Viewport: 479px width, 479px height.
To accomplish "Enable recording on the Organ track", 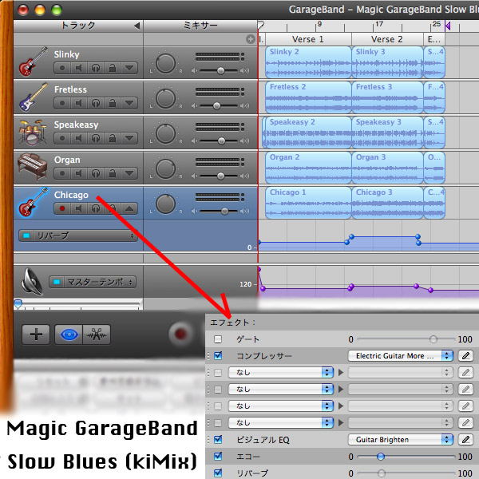I will [62, 173].
